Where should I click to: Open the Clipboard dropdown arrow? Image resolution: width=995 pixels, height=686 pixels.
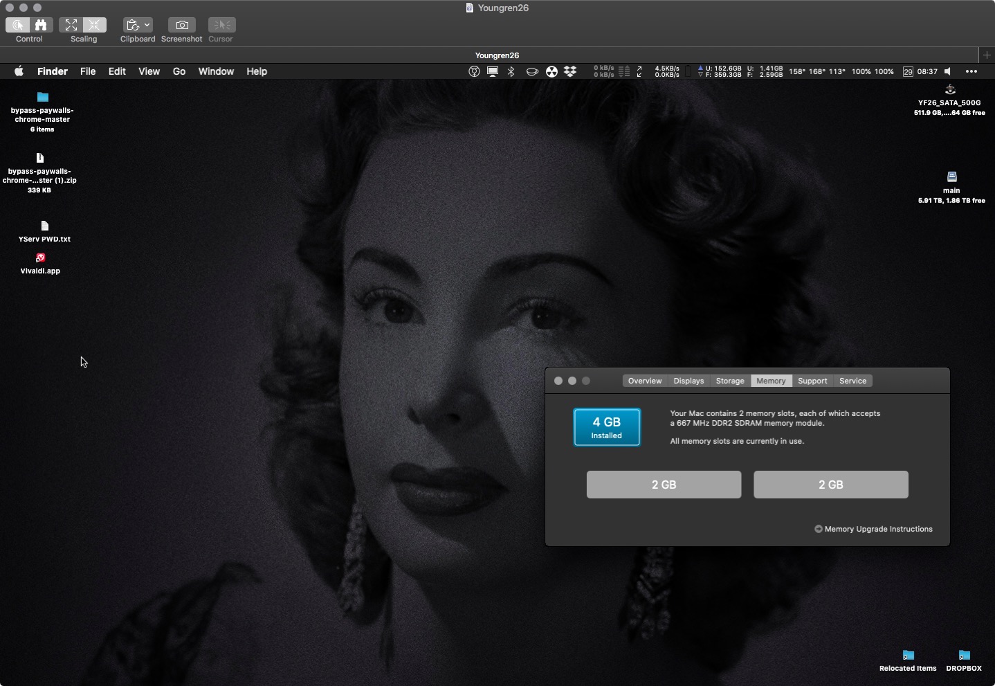(x=147, y=25)
